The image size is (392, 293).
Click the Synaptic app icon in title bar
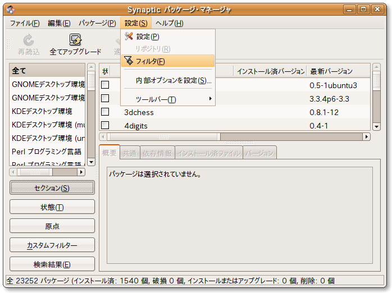point(11,10)
